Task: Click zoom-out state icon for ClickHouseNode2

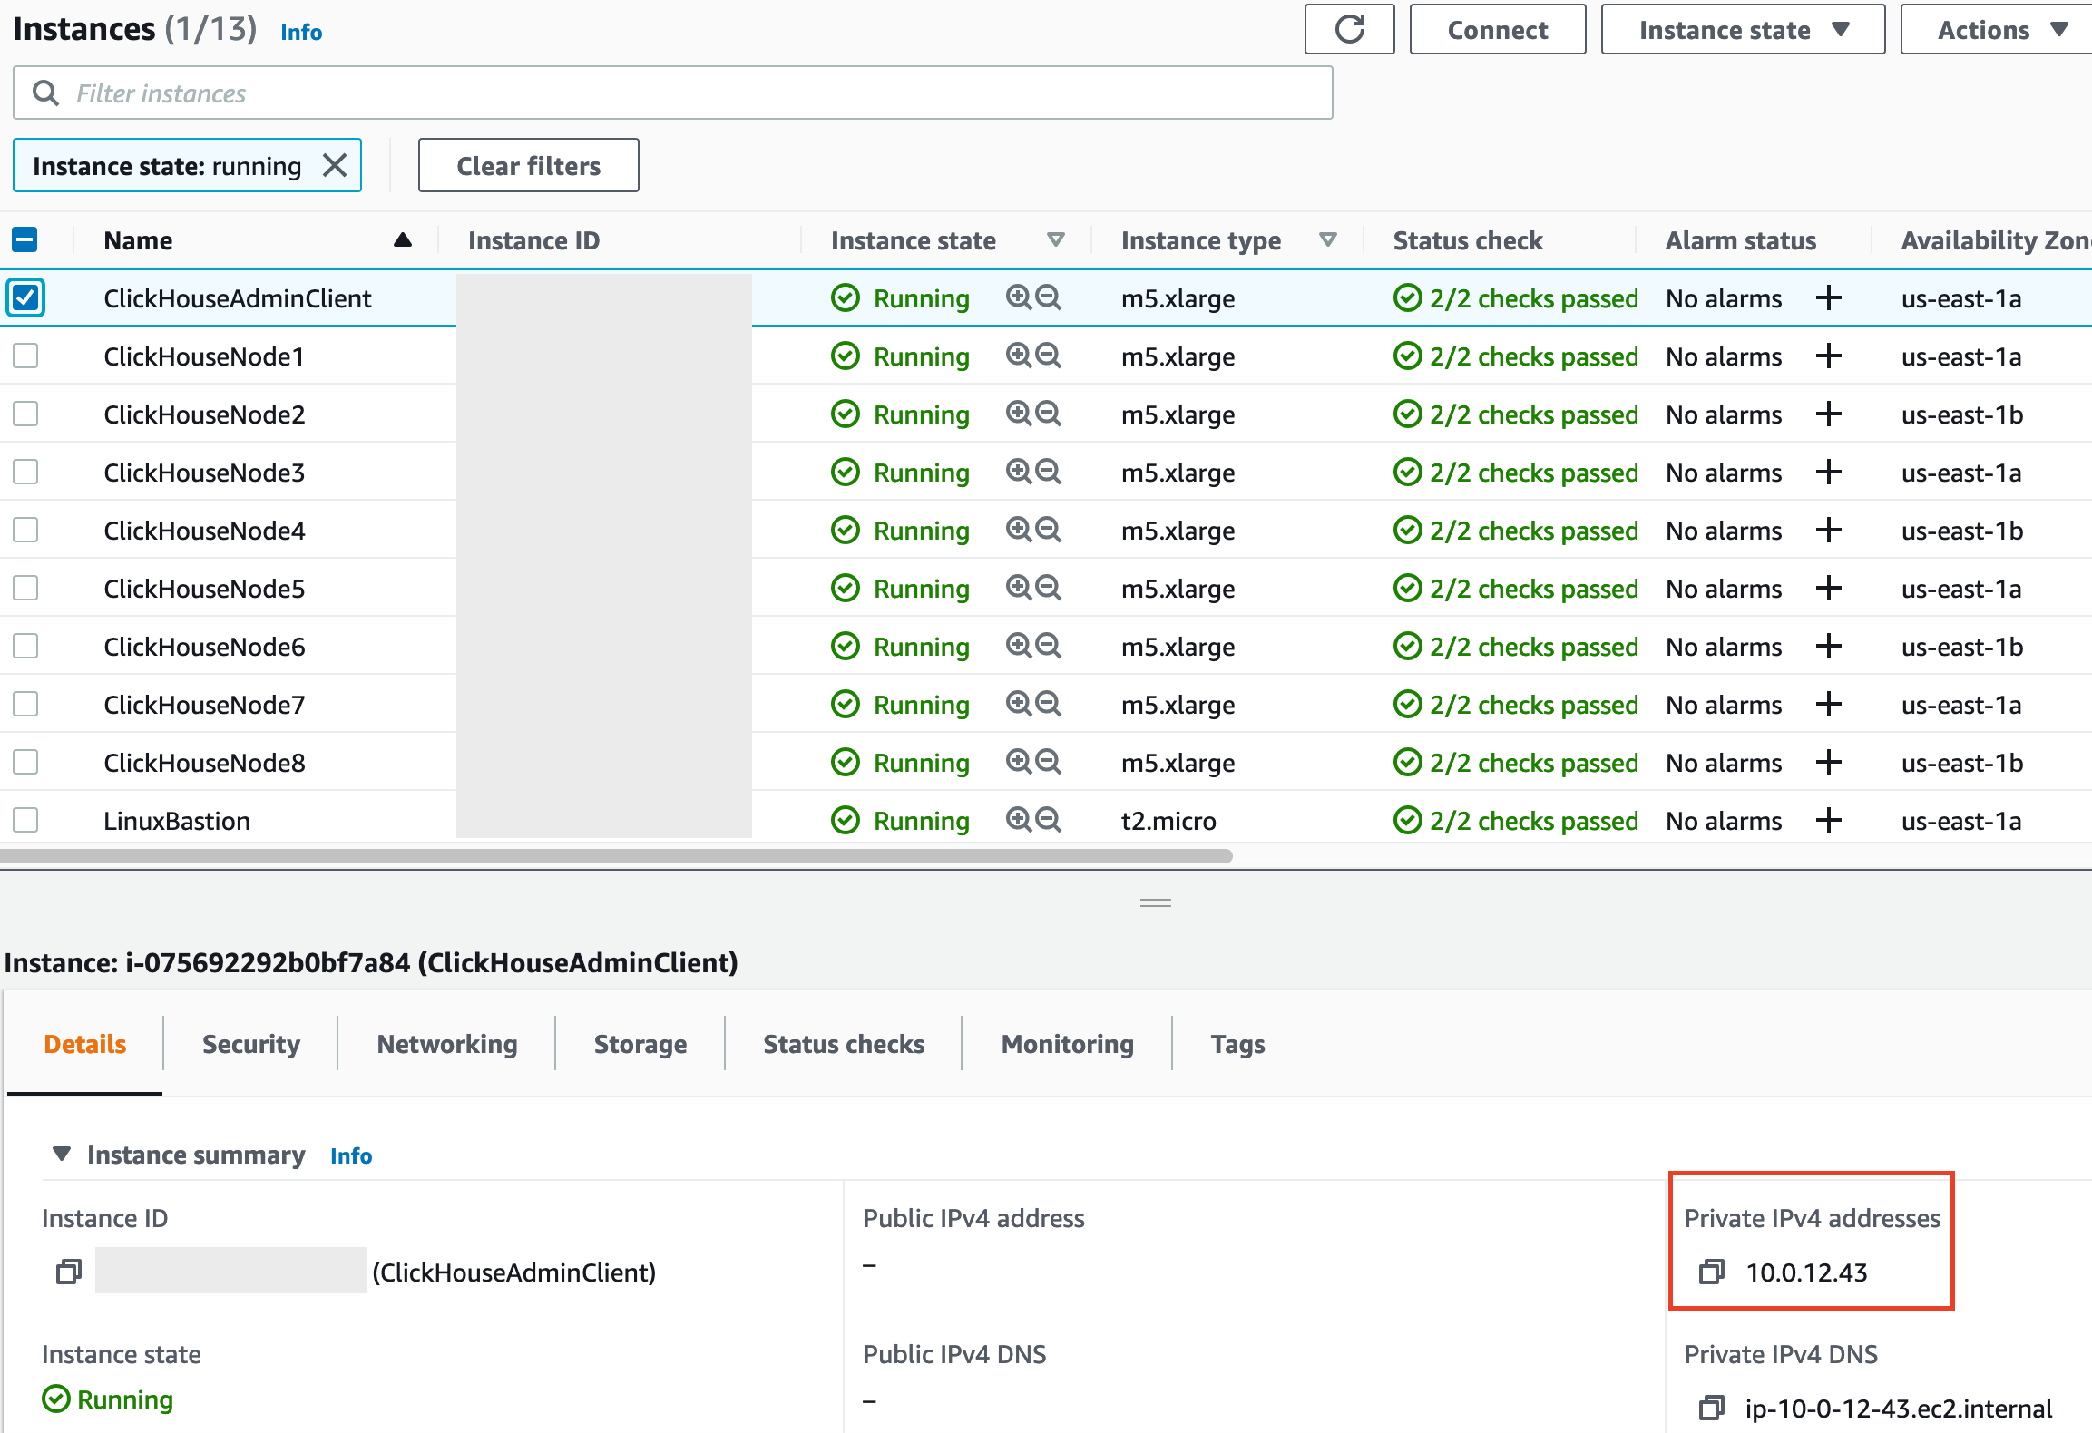Action: (1049, 414)
